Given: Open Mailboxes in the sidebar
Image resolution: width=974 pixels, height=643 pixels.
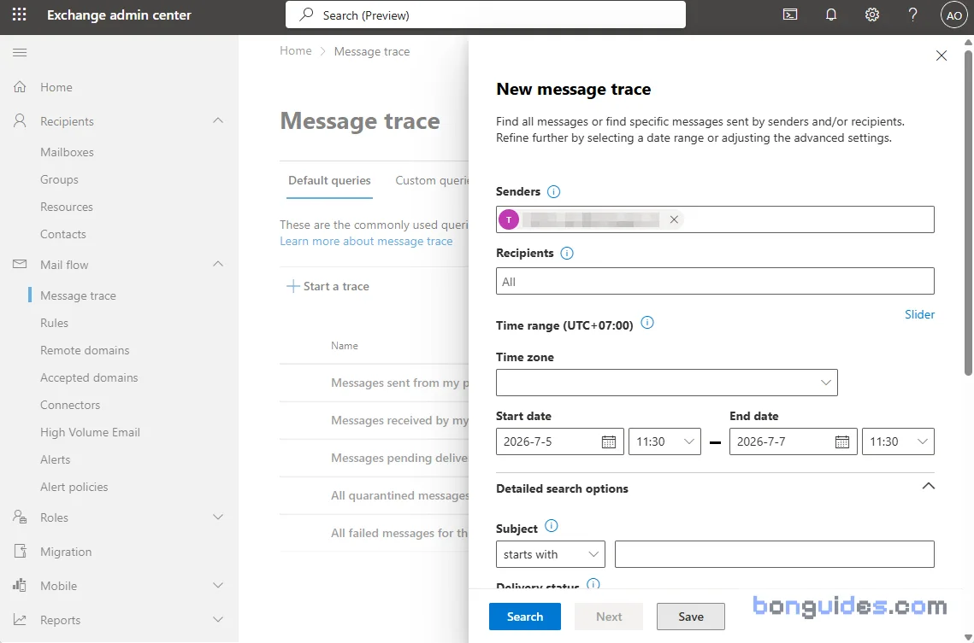Looking at the screenshot, I should (67, 152).
